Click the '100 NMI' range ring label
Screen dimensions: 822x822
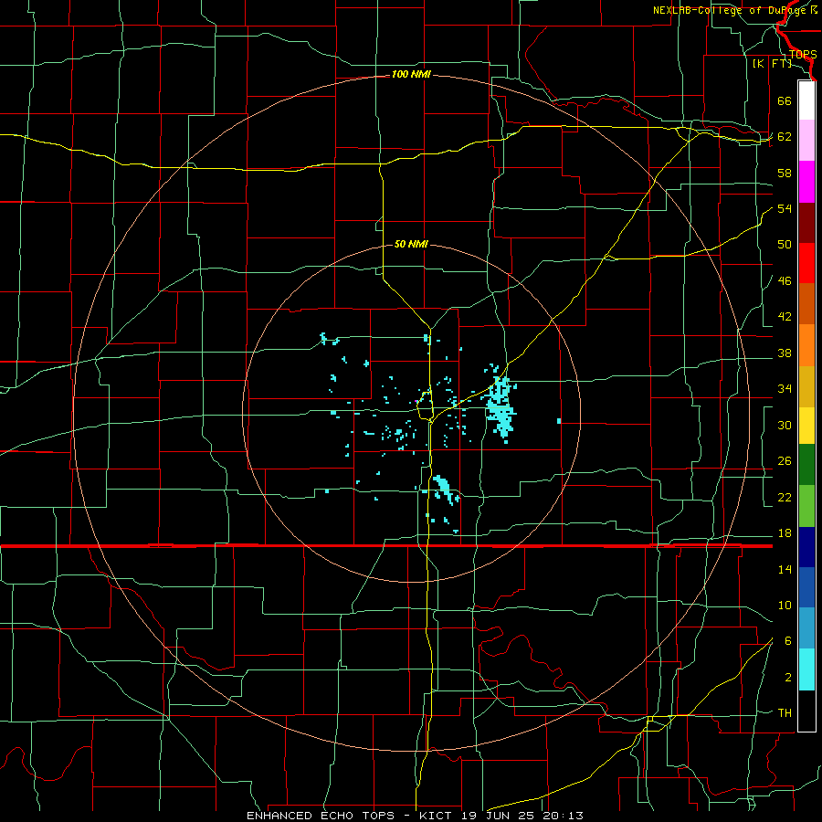[x=411, y=75]
